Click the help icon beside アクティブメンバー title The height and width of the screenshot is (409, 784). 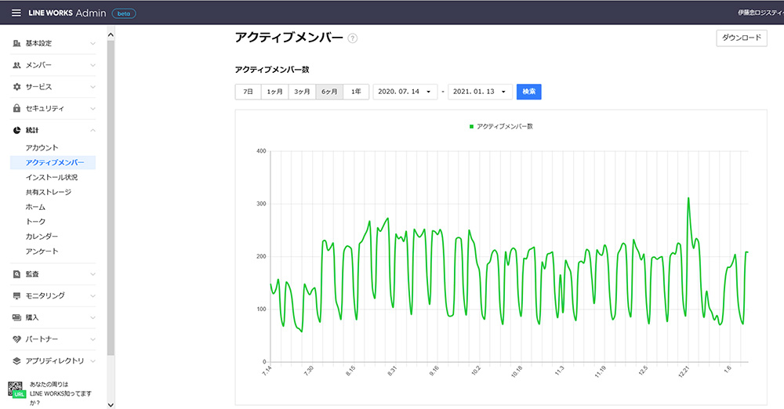353,38
